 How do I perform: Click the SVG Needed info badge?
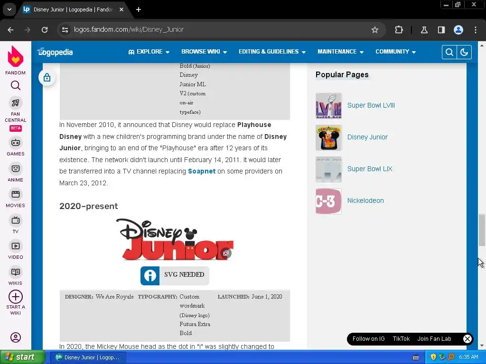[175, 275]
